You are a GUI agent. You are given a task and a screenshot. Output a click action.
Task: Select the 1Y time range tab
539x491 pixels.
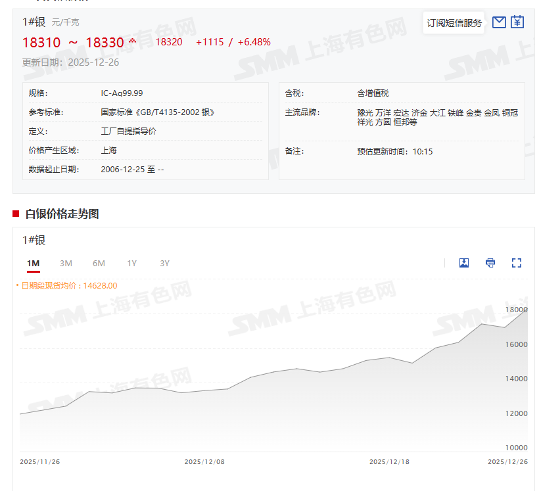(x=132, y=264)
